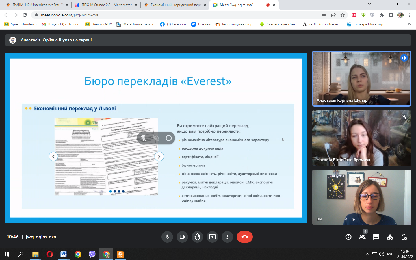Go to the previous carousel image on the slide
This screenshot has width=416, height=260.
(x=53, y=157)
